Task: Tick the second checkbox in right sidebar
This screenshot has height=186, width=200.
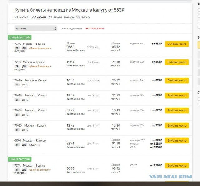Action: pos(199,16)
